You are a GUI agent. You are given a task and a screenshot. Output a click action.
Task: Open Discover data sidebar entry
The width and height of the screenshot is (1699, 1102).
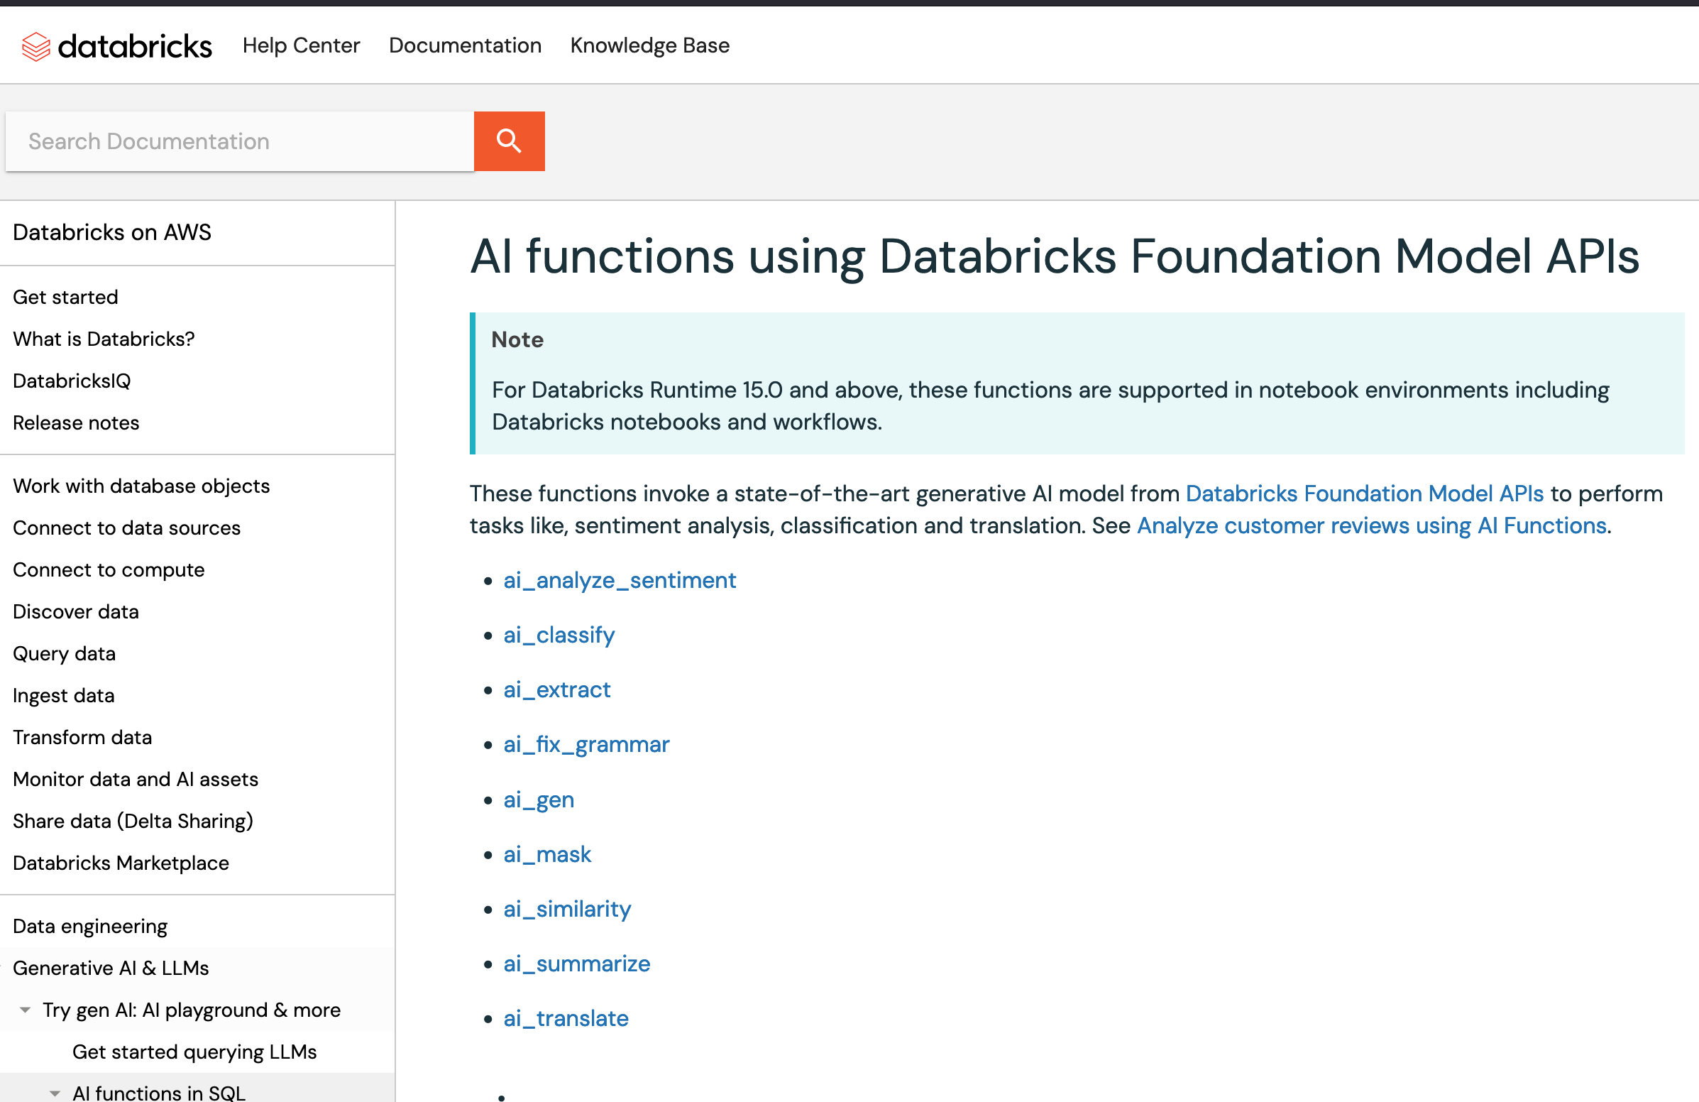pos(76,611)
